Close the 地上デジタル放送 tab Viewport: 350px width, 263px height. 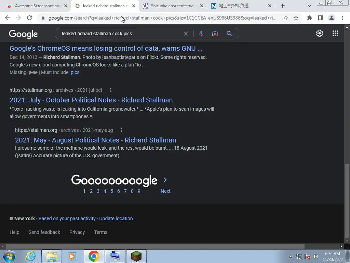pyautogui.click(x=270, y=6)
